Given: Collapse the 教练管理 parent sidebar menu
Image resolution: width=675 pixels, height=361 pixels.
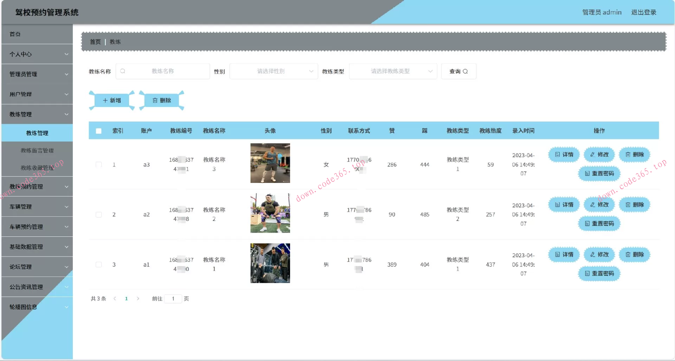Looking at the screenshot, I should (37, 114).
